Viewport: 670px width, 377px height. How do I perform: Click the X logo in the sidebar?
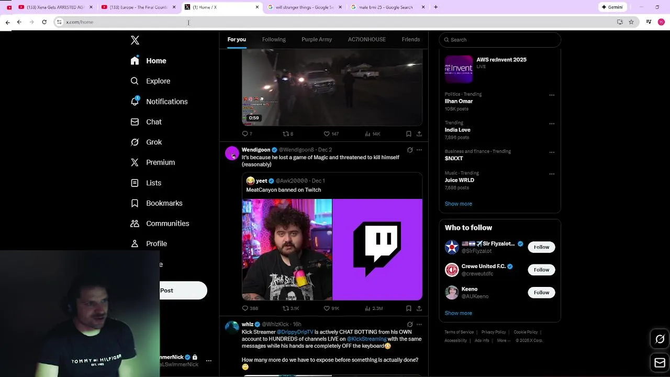tap(135, 40)
